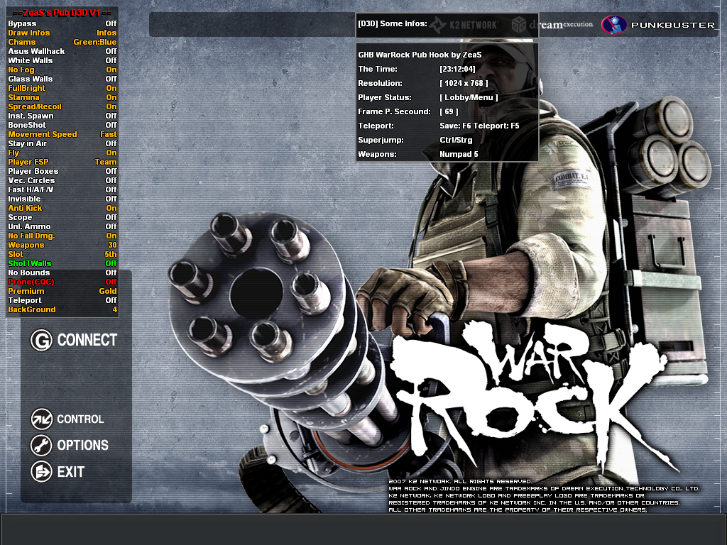Select the Weapons 30 row

click(62, 245)
